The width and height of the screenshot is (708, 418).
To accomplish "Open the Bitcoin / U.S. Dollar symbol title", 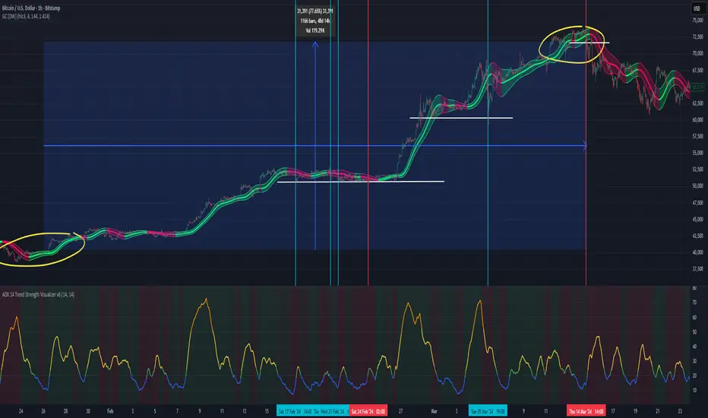I will coord(30,8).
